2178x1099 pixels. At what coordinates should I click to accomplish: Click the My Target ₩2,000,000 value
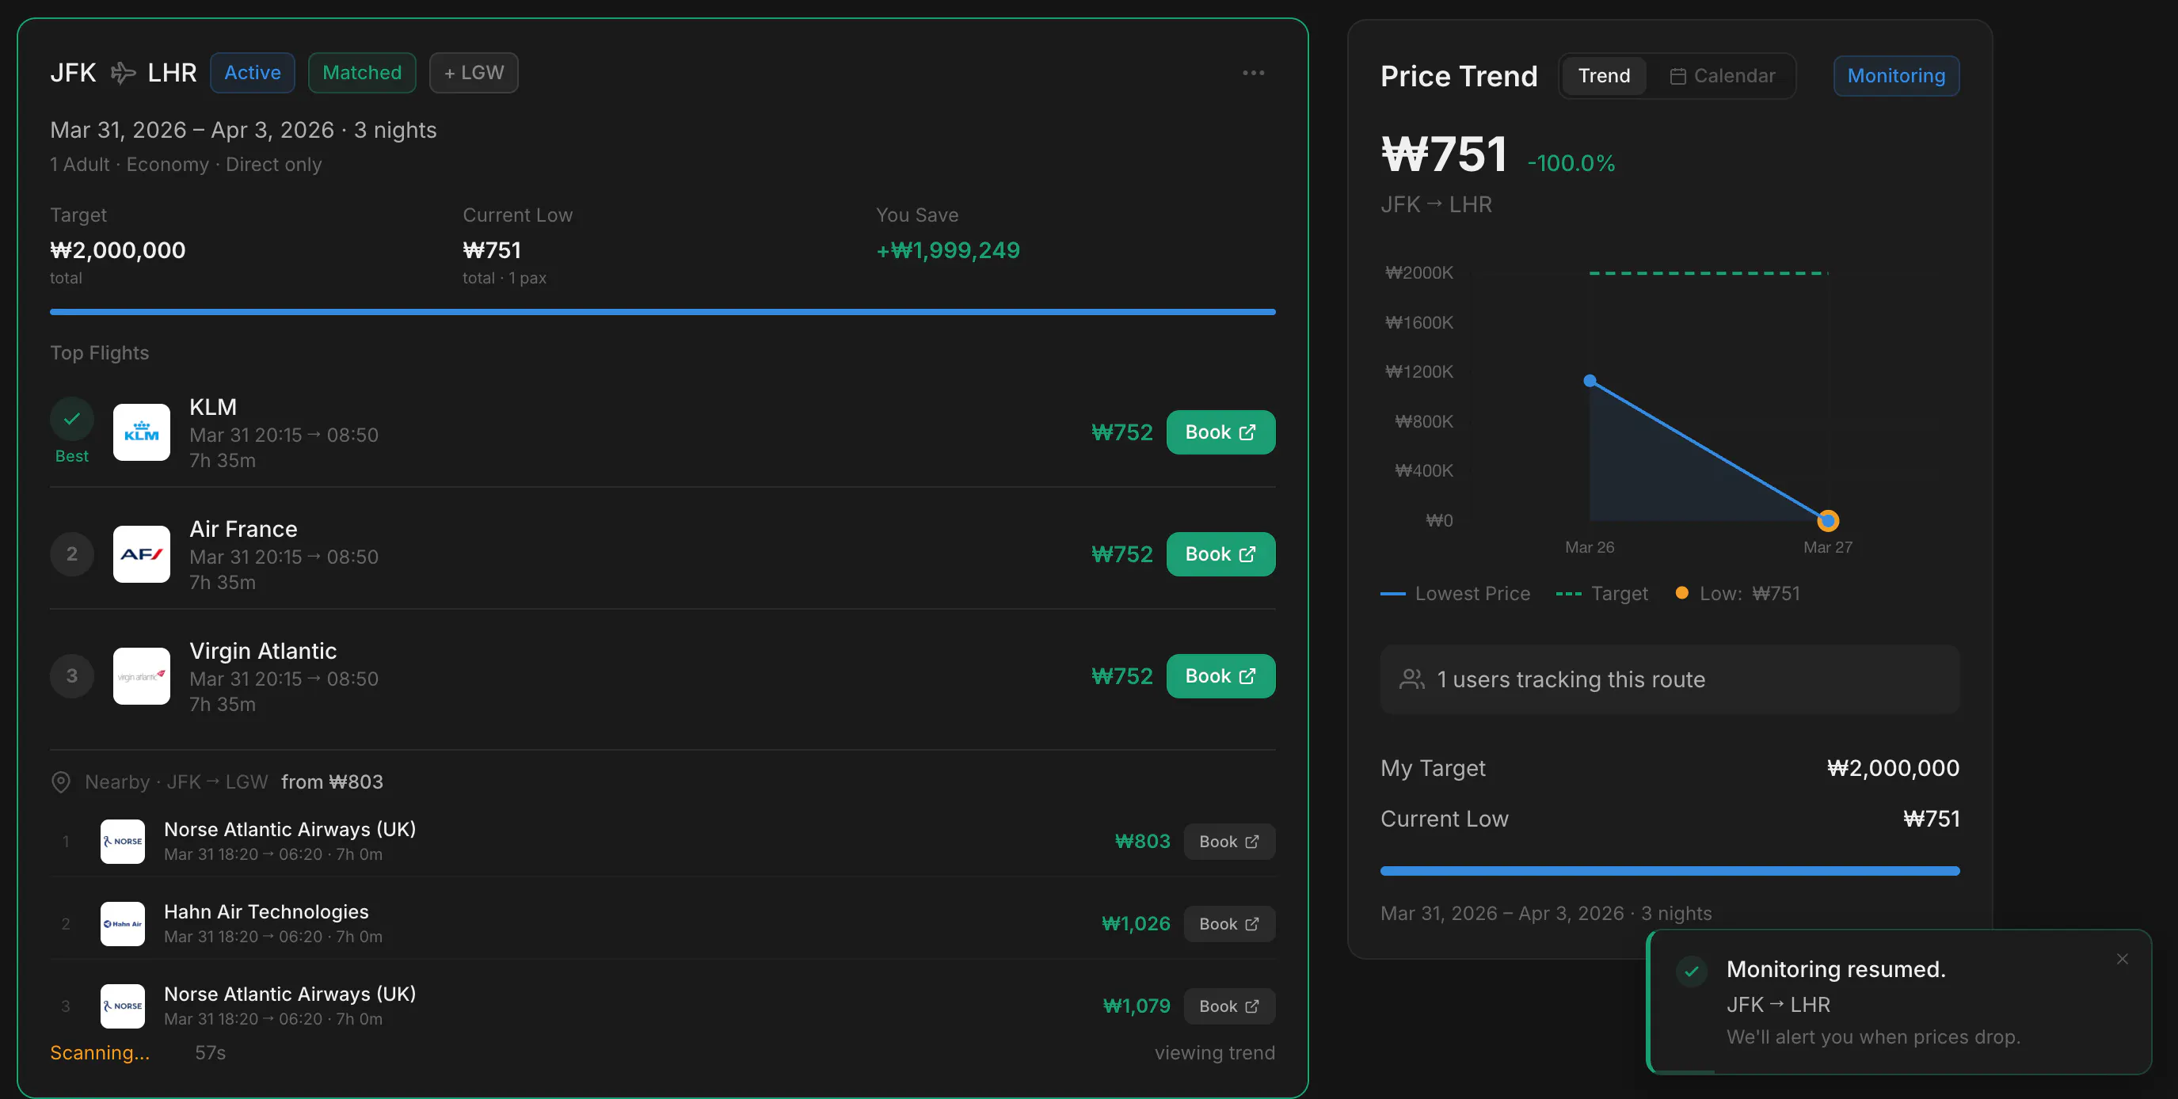(x=1892, y=767)
